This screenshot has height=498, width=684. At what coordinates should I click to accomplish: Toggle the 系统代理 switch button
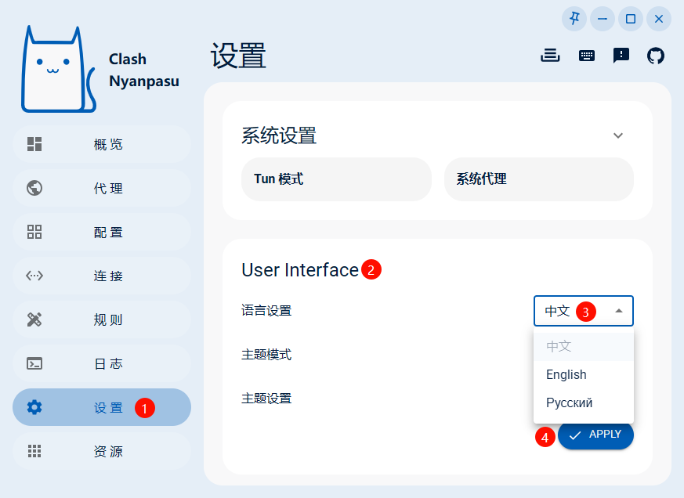point(538,179)
